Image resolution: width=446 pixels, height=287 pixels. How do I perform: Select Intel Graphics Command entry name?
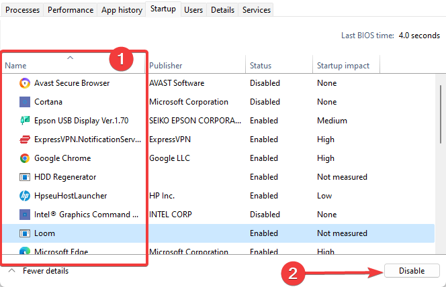tap(86, 215)
